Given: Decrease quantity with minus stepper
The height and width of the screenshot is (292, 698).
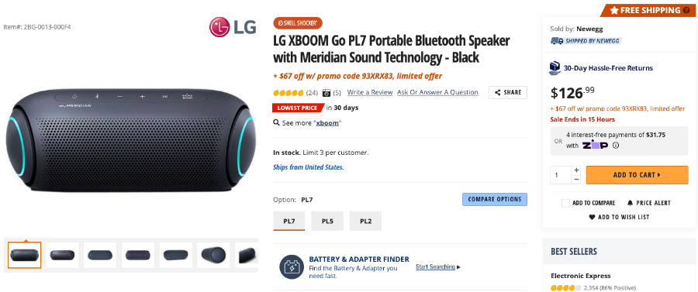Looking at the screenshot, I should (x=576, y=179).
